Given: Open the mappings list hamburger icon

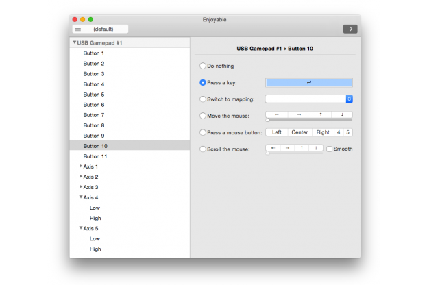Looking at the screenshot, I should [78, 29].
